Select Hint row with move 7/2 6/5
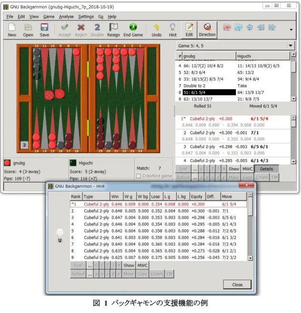 (158, 231)
